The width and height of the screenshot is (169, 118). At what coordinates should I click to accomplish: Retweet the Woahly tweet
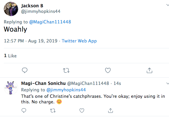pos(66,71)
